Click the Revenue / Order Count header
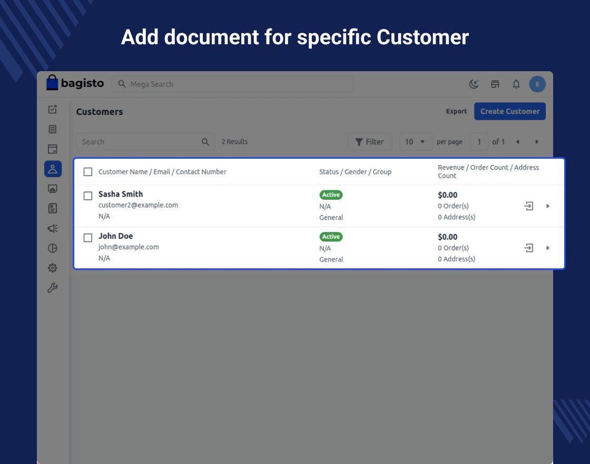 coord(488,171)
